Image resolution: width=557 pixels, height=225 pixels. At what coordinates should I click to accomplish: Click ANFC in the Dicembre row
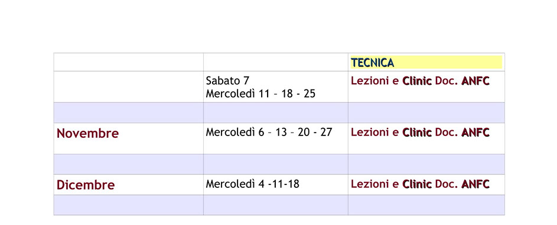pos(475,184)
